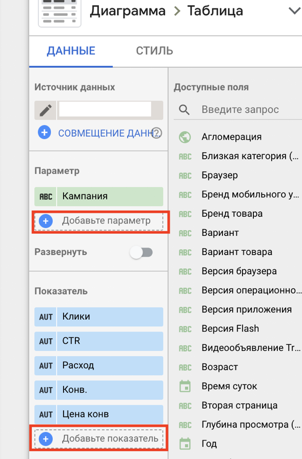Click Добавьте показатель button

(x=99, y=438)
